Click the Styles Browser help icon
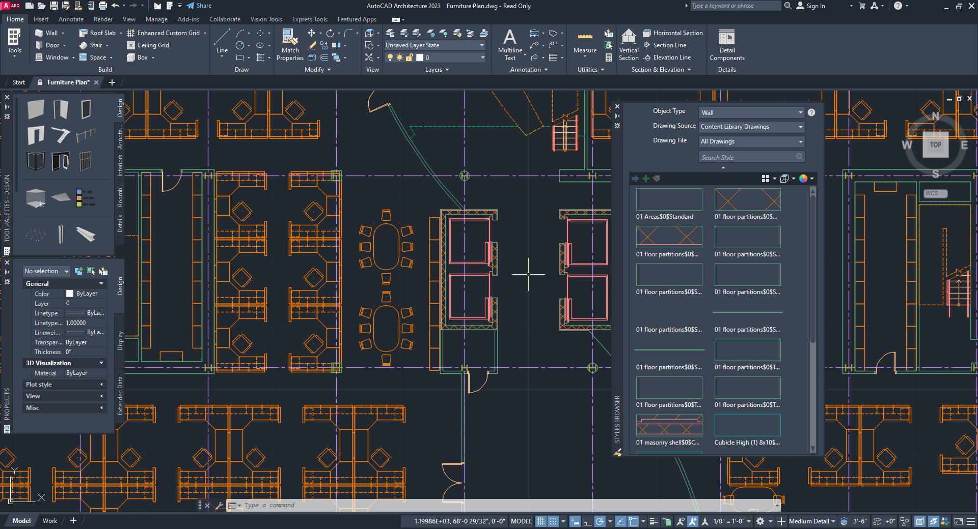 tap(811, 112)
